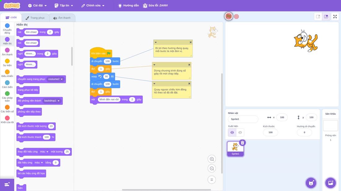Viewport: 341px width, 191px height.
Task: Open effect dropdown in đặt hiệu ứng block
Action: point(39,162)
